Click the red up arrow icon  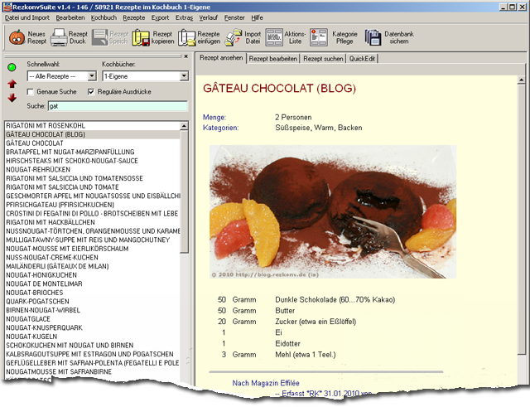pos(12,83)
